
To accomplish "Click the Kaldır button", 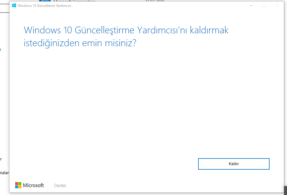I will point(234,164).
